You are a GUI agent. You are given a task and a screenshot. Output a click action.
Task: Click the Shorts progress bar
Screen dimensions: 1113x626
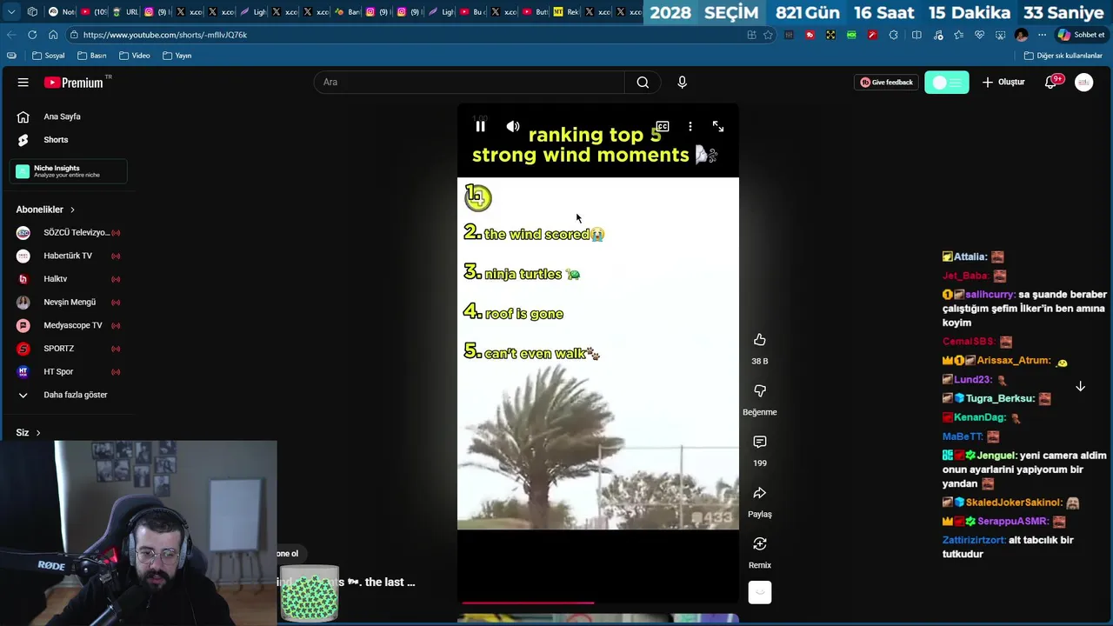tap(598, 603)
